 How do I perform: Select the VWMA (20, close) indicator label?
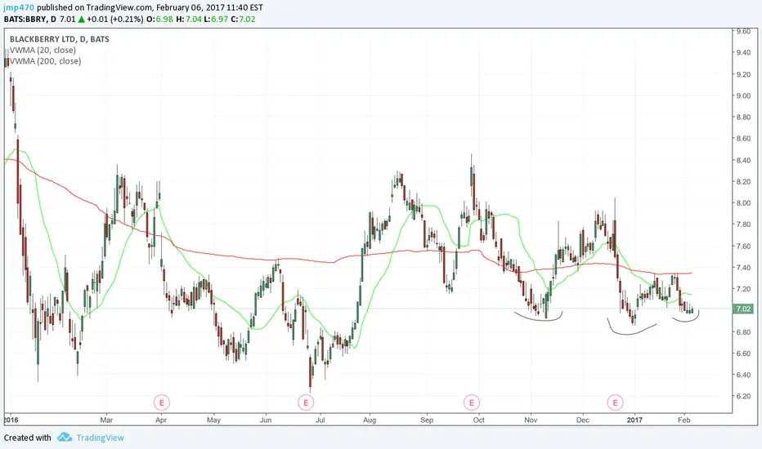point(43,50)
